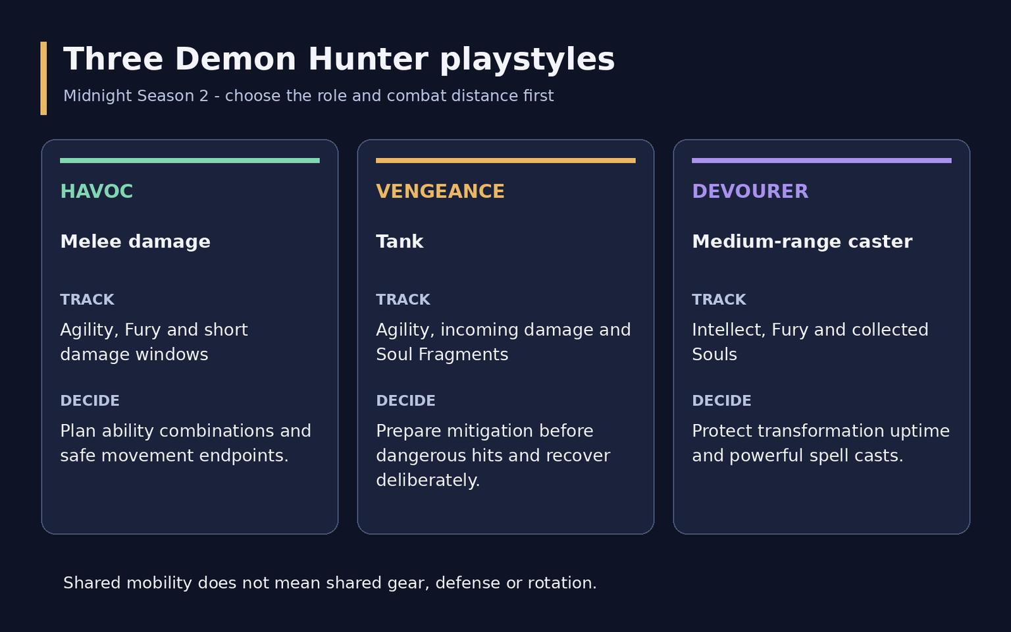This screenshot has width=1011, height=632.
Task: Click the orange Vengeance color bar
Action: pyautogui.click(x=505, y=161)
